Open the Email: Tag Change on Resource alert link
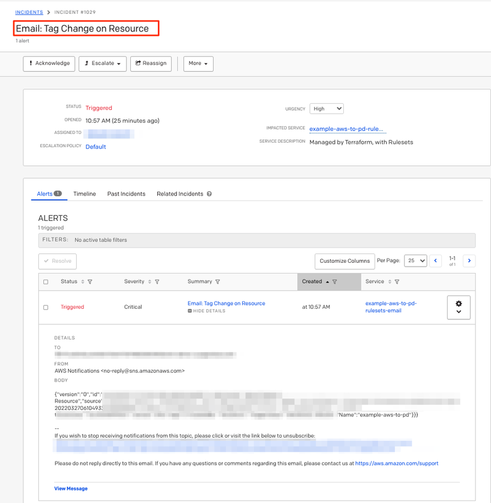Image resolution: width=491 pixels, height=503 pixels. pos(226,304)
